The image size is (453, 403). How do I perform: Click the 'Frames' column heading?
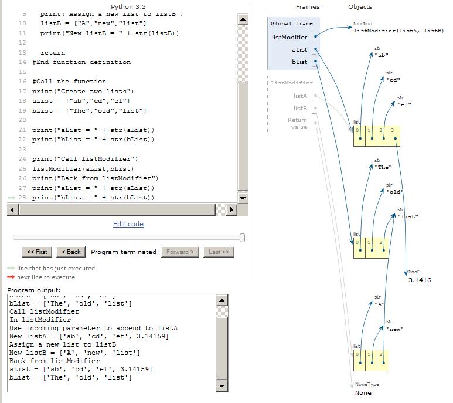click(x=308, y=6)
